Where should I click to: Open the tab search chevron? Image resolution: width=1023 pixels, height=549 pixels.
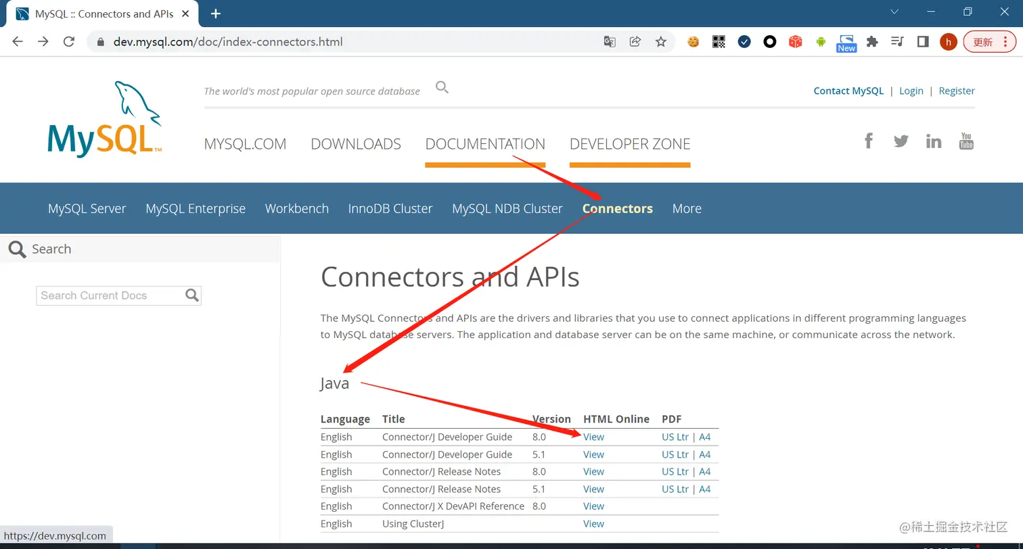point(894,11)
